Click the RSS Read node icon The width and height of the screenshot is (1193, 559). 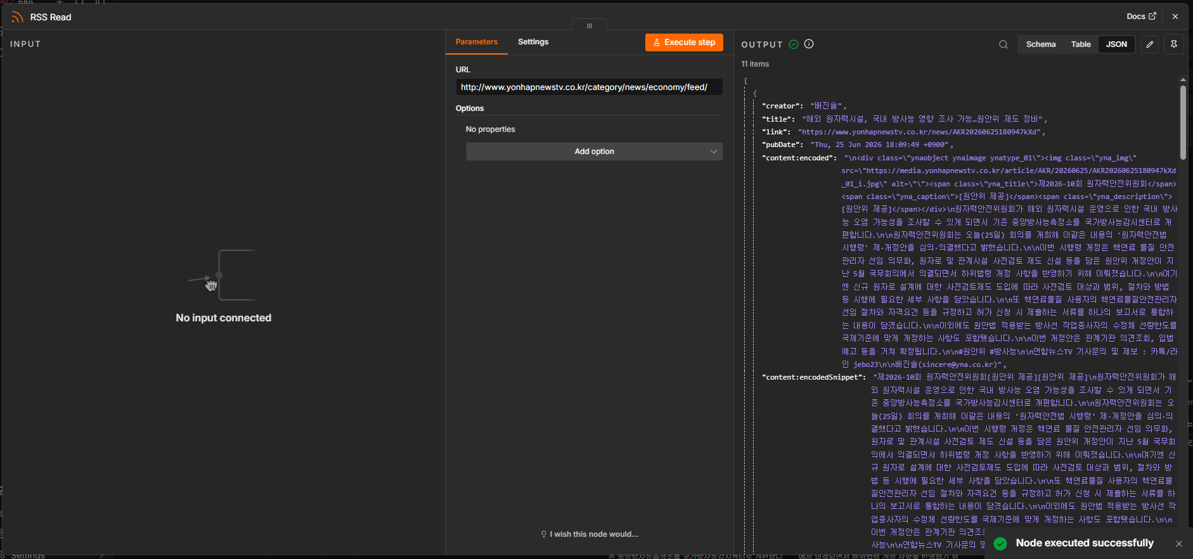coord(17,17)
